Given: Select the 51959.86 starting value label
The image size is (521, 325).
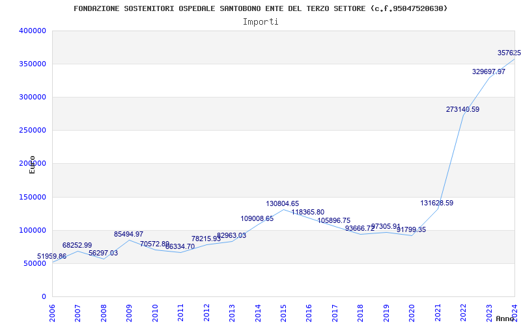Looking at the screenshot, I should [51, 257].
